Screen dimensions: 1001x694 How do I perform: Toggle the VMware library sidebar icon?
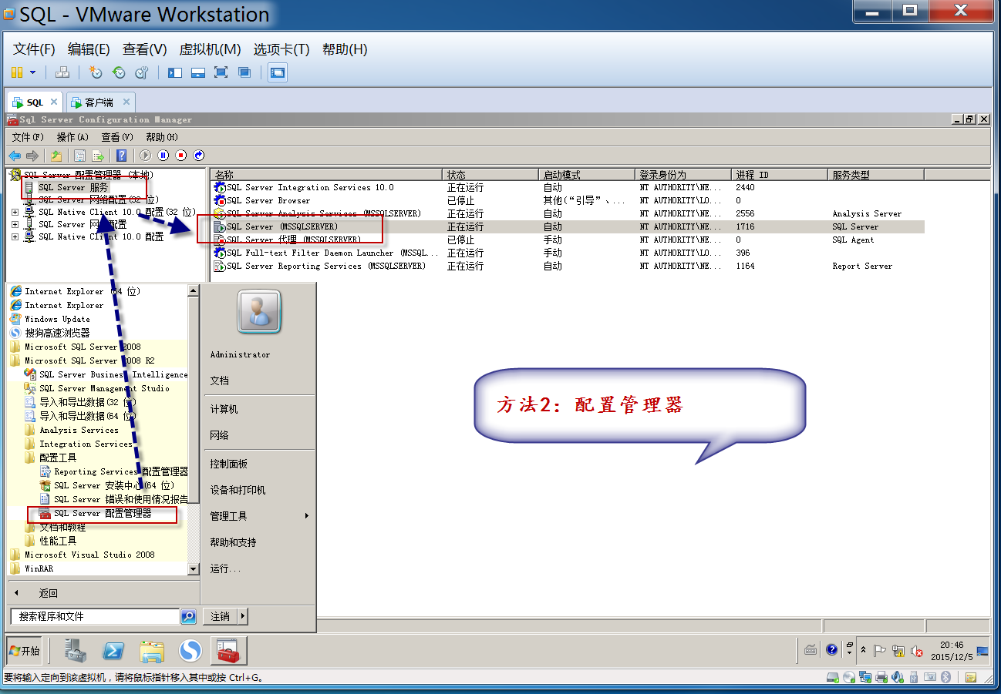(x=175, y=72)
